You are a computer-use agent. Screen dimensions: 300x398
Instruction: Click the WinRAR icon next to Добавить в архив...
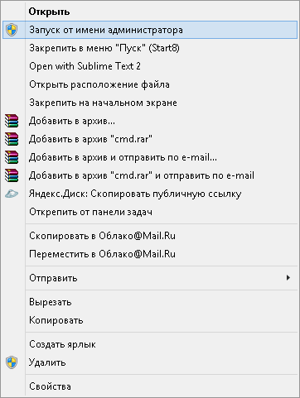point(12,121)
